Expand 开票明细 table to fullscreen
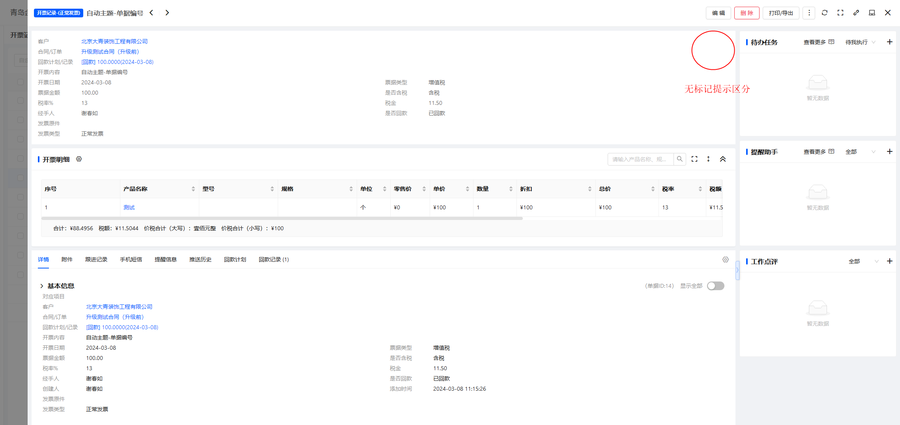The width and height of the screenshot is (900, 425). 694,159
